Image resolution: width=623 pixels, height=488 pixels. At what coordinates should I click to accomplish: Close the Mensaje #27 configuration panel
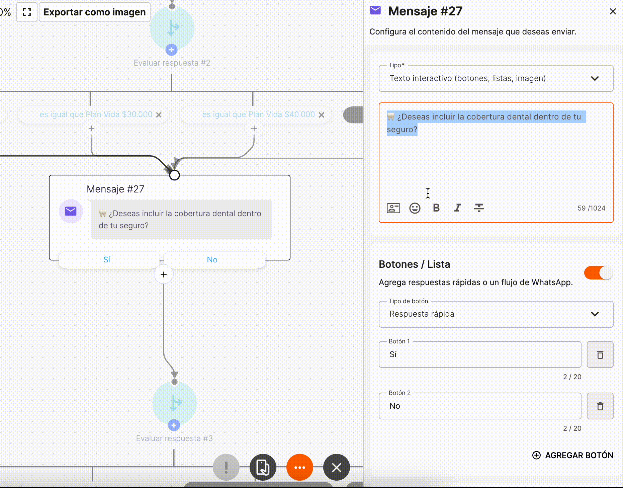click(x=613, y=12)
